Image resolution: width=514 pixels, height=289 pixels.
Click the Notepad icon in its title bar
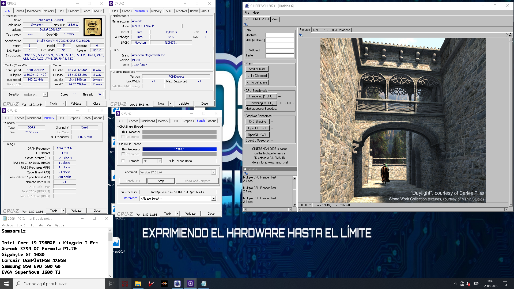pos(5,218)
